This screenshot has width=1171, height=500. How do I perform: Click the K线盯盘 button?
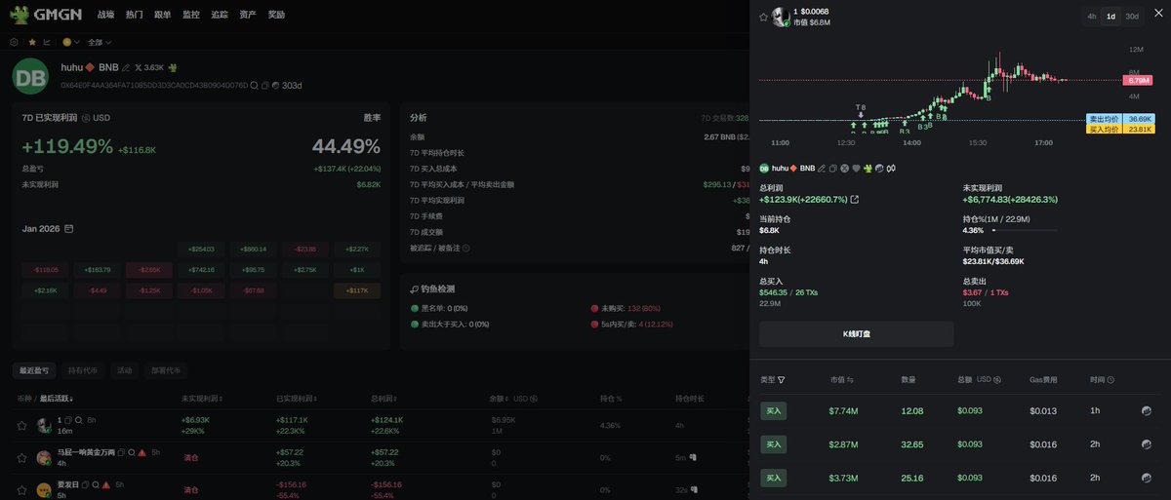tap(856, 333)
